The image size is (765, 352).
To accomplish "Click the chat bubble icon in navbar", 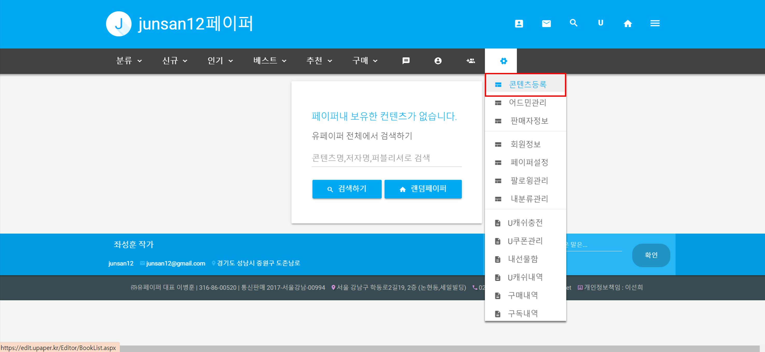I will coord(406,61).
